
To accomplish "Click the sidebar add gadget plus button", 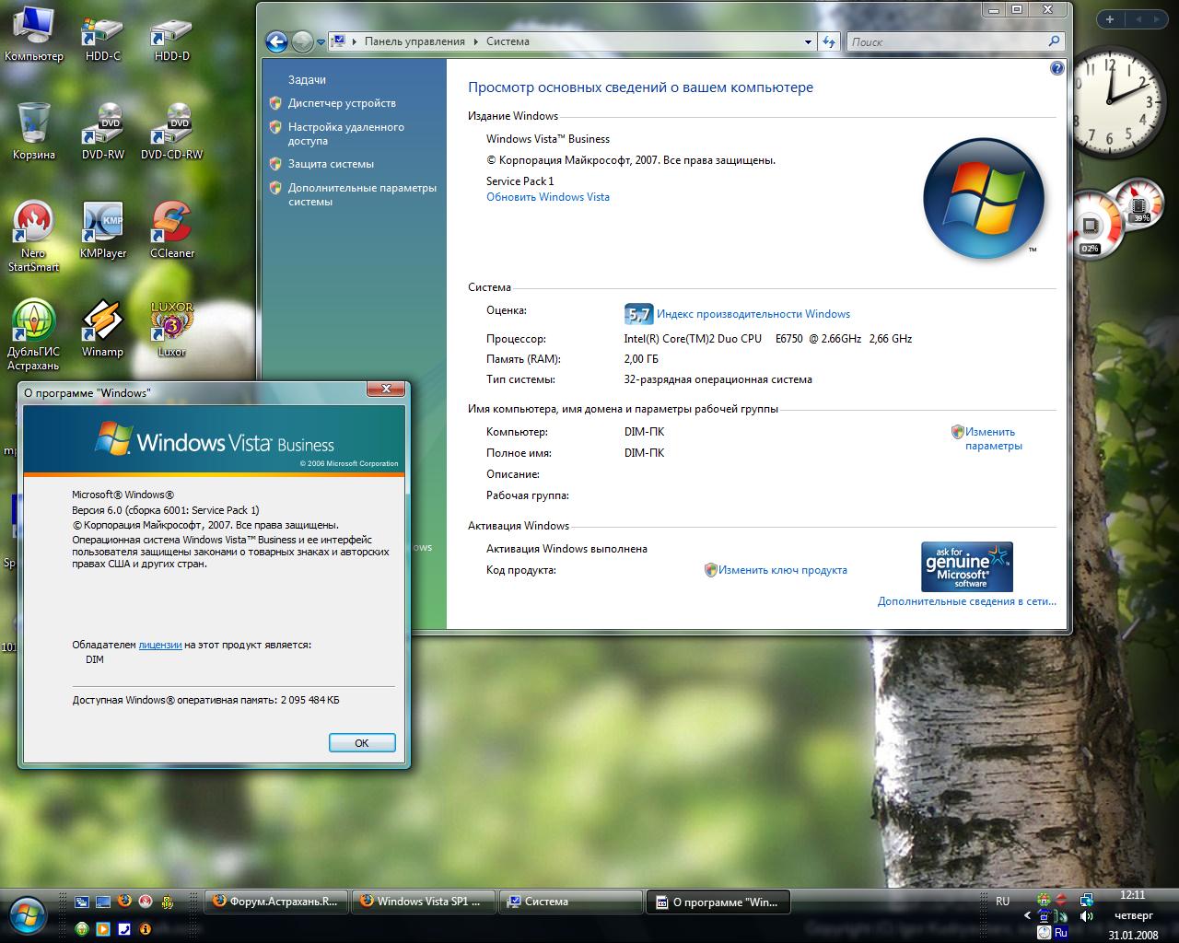I will [x=1110, y=19].
